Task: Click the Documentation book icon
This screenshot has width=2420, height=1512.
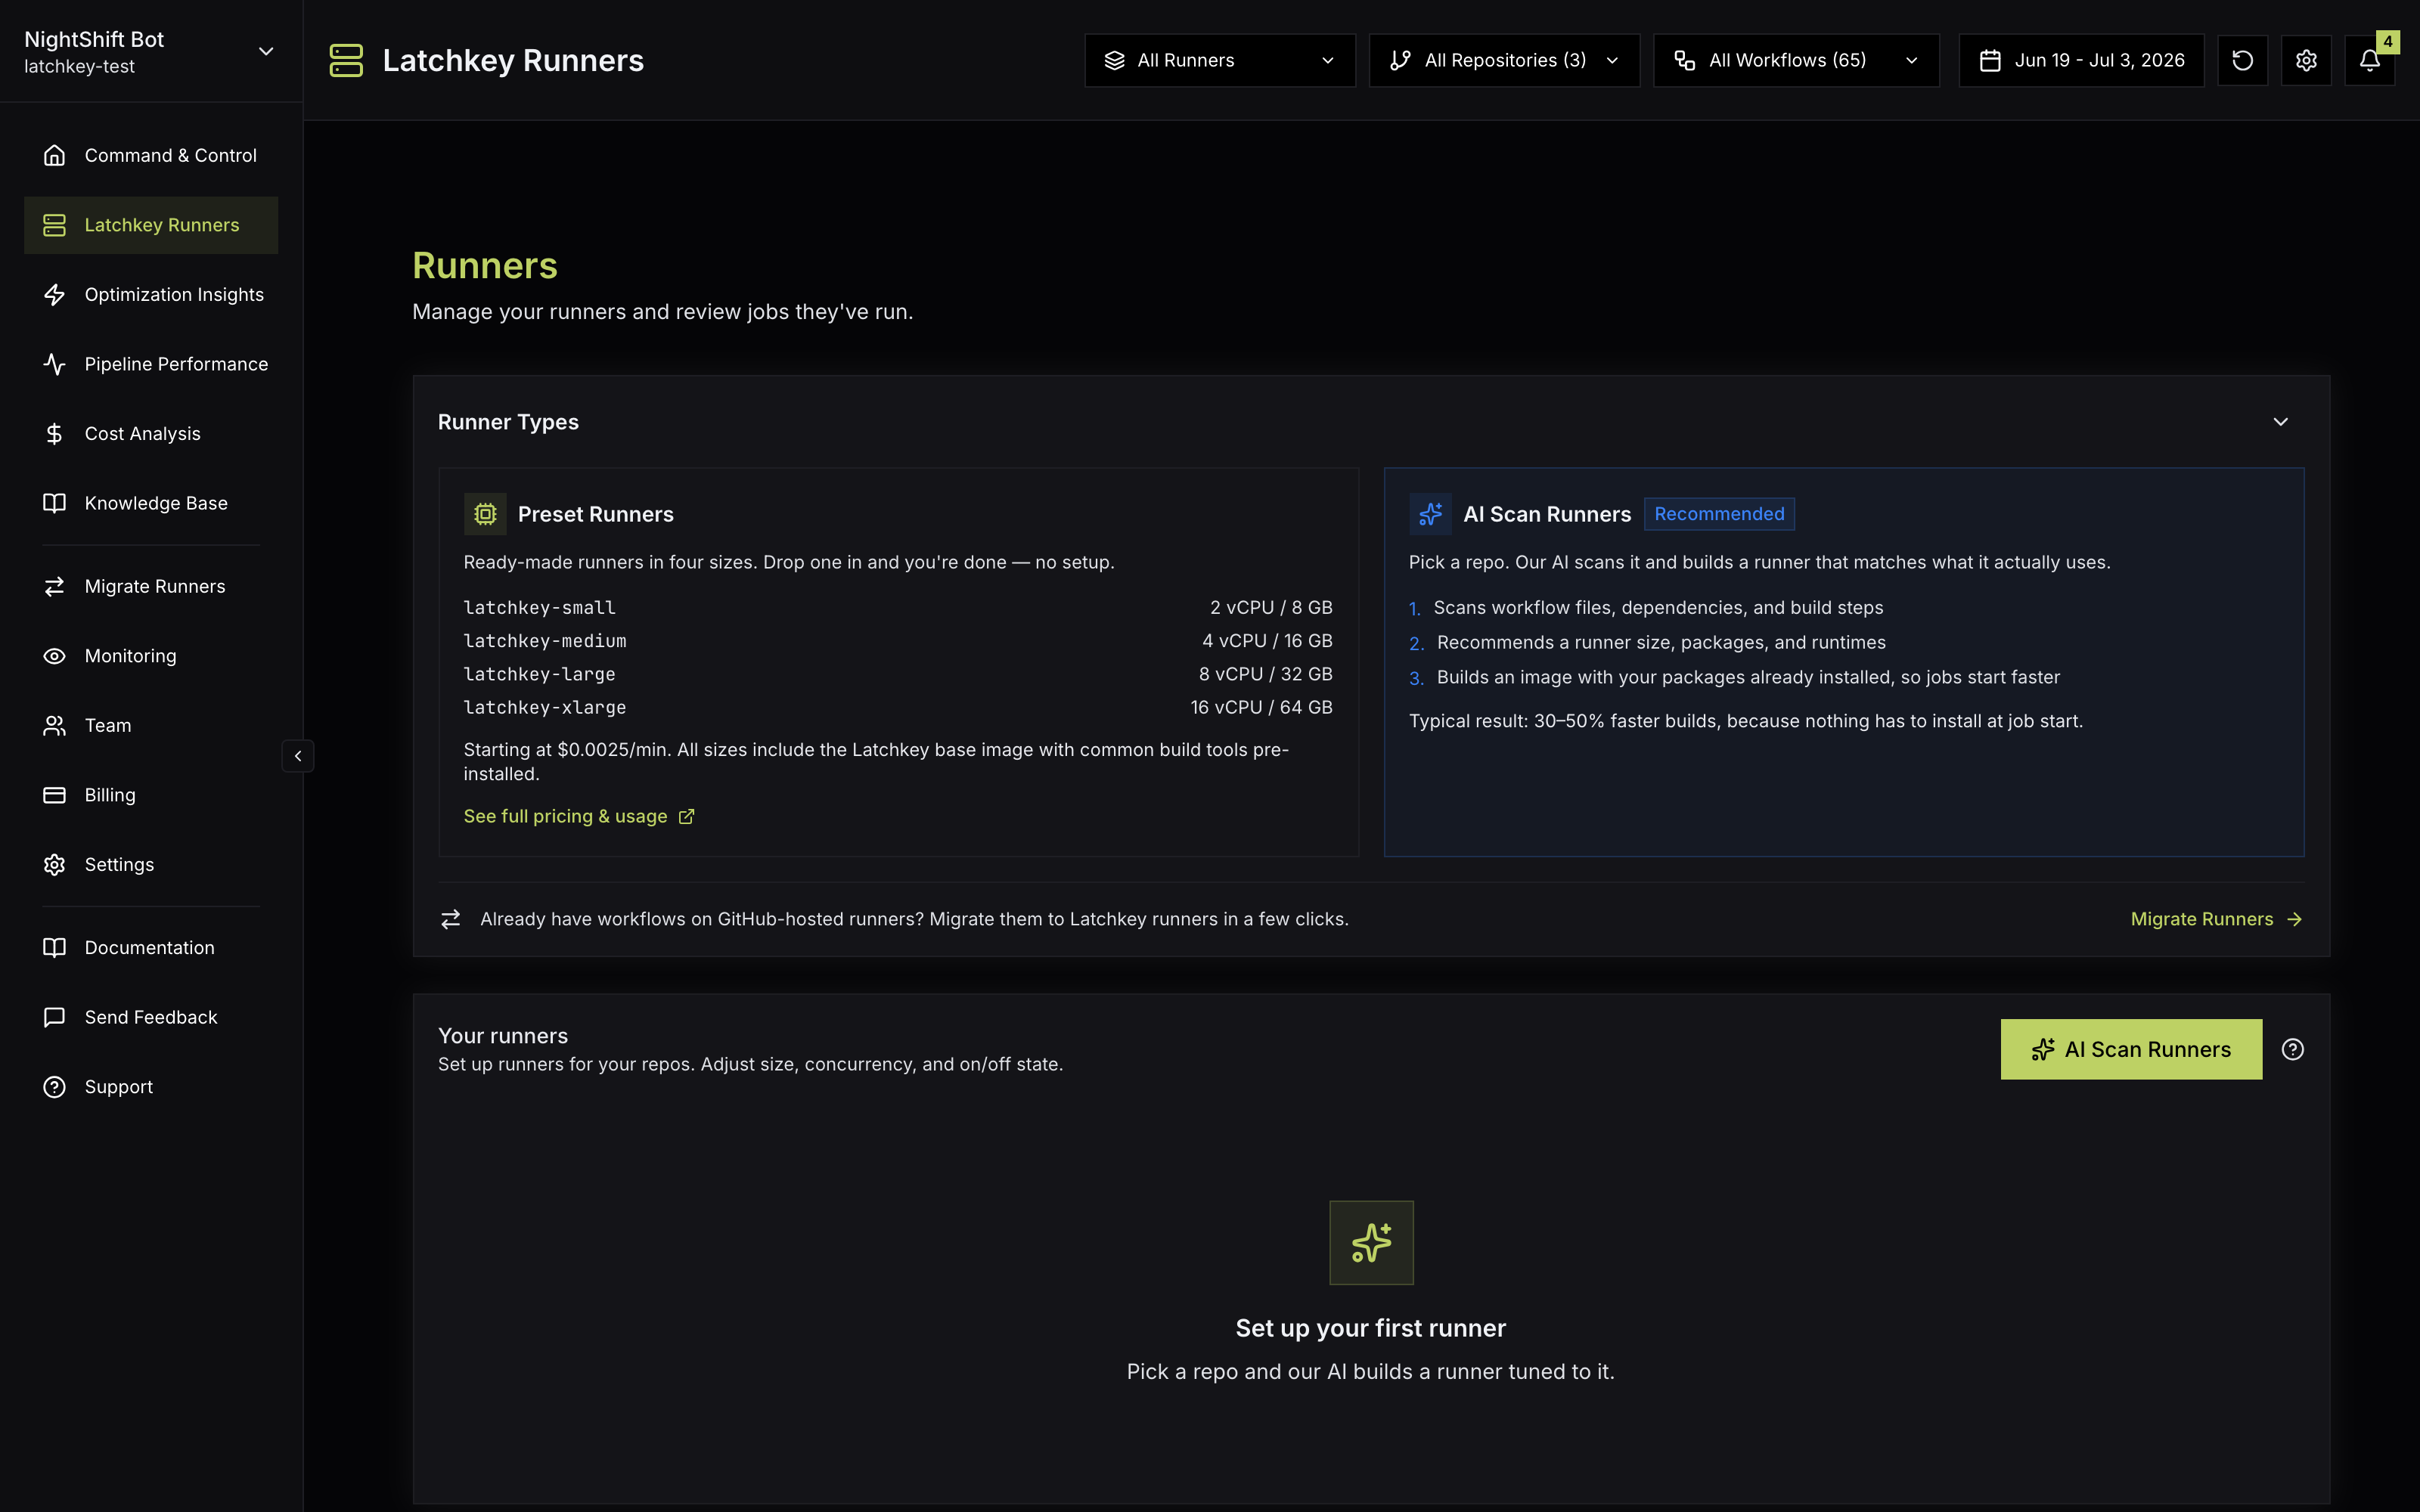Action: (x=54, y=947)
